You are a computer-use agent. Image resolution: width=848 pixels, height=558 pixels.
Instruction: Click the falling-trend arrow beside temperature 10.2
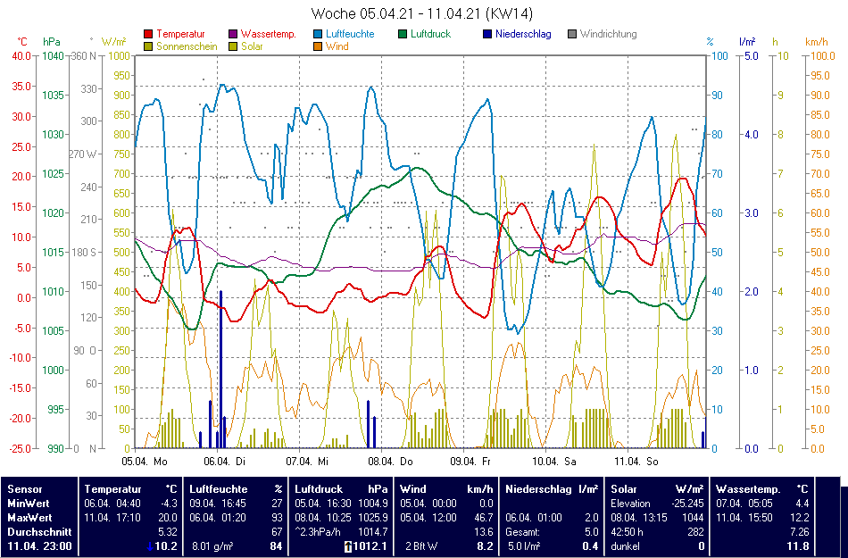150,546
